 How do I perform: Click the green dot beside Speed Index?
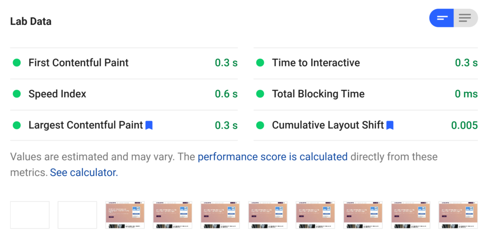coord(17,94)
